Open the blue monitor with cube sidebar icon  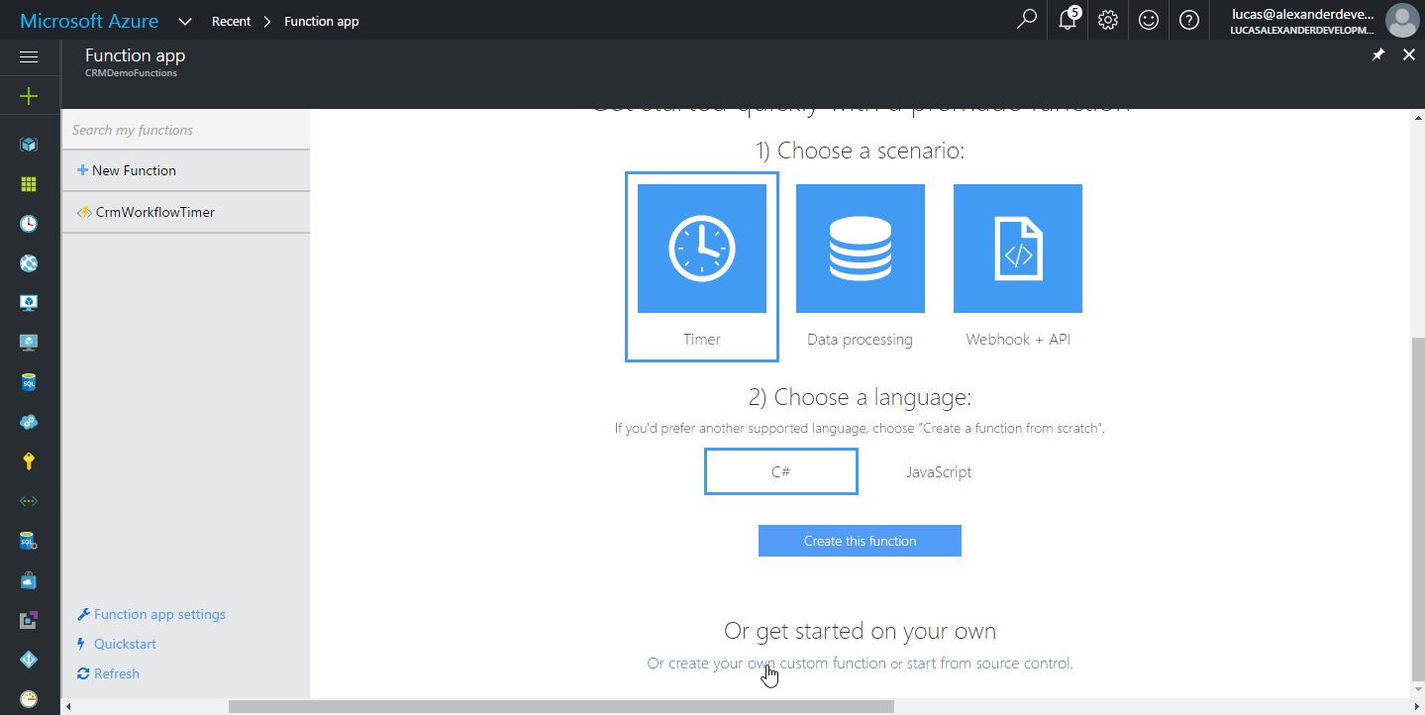(x=29, y=303)
